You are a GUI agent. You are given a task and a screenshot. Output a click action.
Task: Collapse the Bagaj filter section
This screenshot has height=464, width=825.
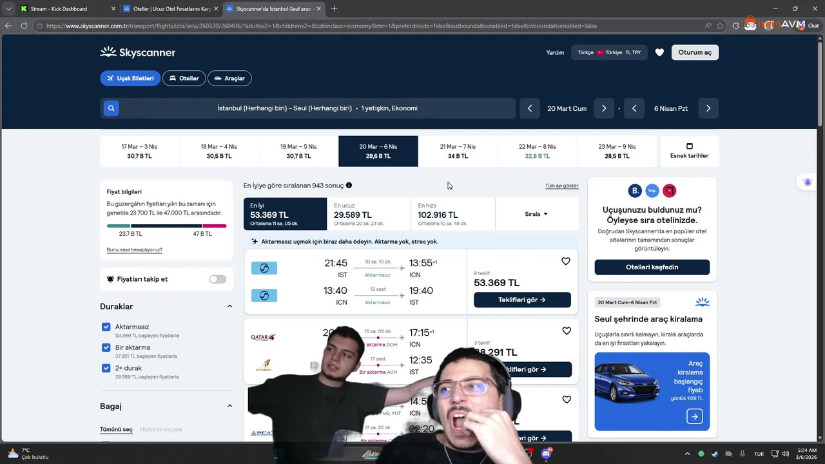coord(229,406)
